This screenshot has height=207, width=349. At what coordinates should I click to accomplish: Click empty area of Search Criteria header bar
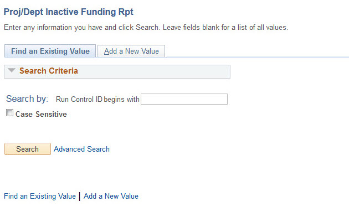pyautogui.click(x=153, y=71)
